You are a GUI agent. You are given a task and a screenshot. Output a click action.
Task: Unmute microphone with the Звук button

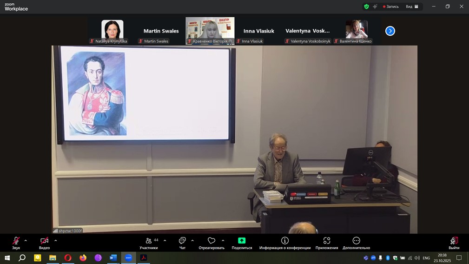point(16,242)
